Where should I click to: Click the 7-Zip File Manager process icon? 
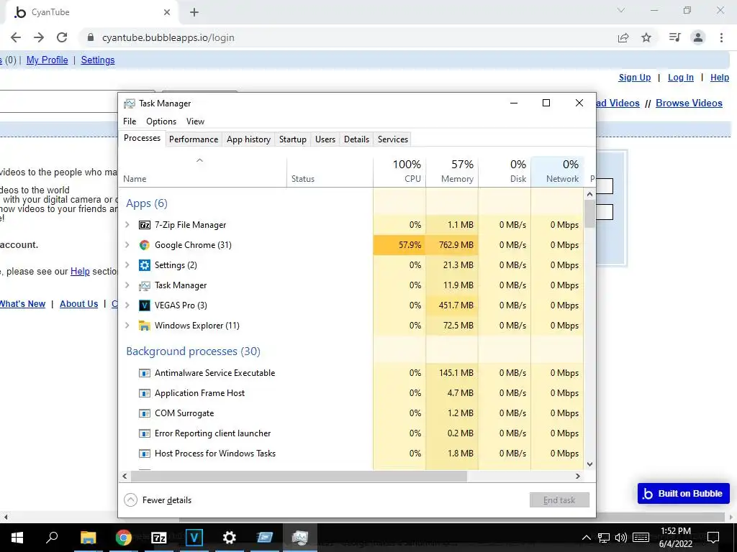pos(144,225)
